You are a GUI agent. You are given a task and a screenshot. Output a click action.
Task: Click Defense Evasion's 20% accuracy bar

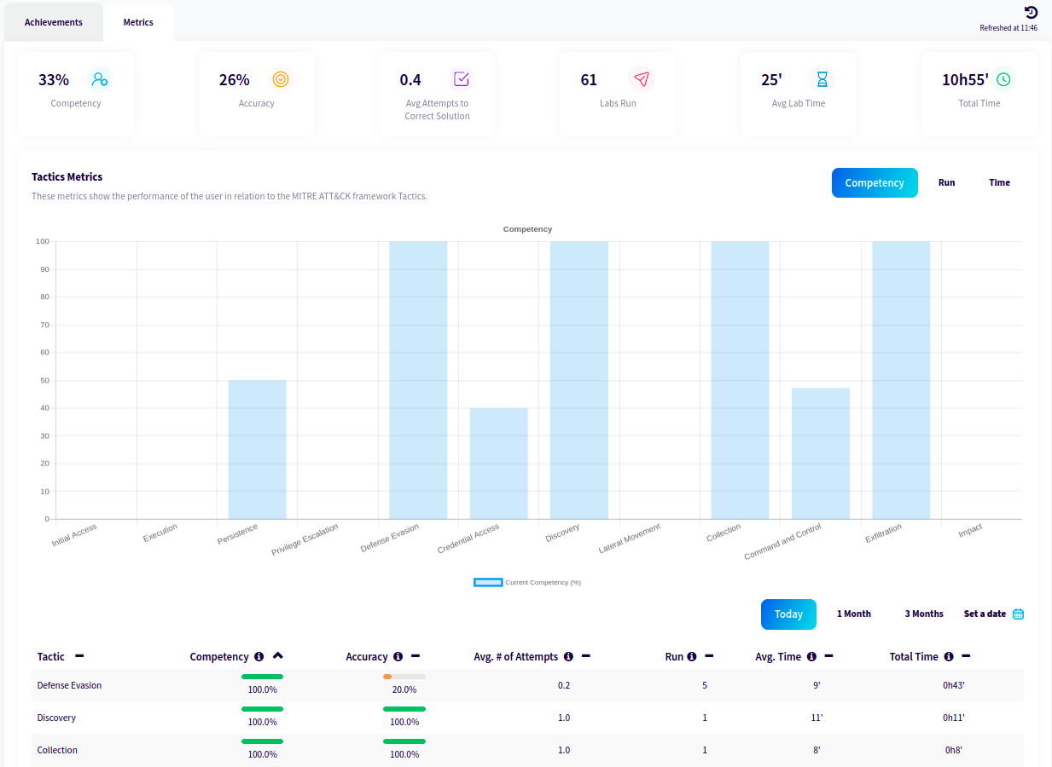404,678
